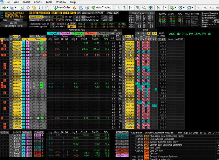Open the Data Window icon
Viewport: 219px width, 160px height.
pos(41,8)
